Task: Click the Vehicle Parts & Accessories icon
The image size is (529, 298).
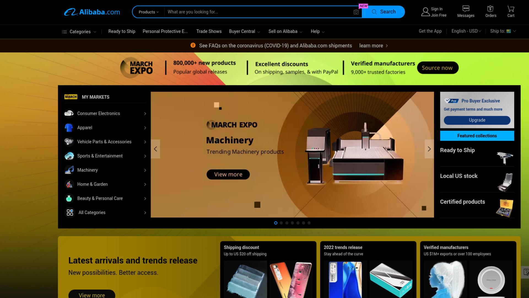Action: [x=69, y=142]
